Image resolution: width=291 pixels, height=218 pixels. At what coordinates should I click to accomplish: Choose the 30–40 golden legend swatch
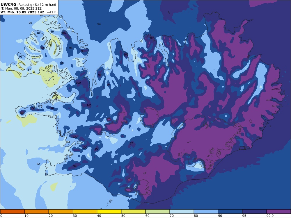pos(85,212)
